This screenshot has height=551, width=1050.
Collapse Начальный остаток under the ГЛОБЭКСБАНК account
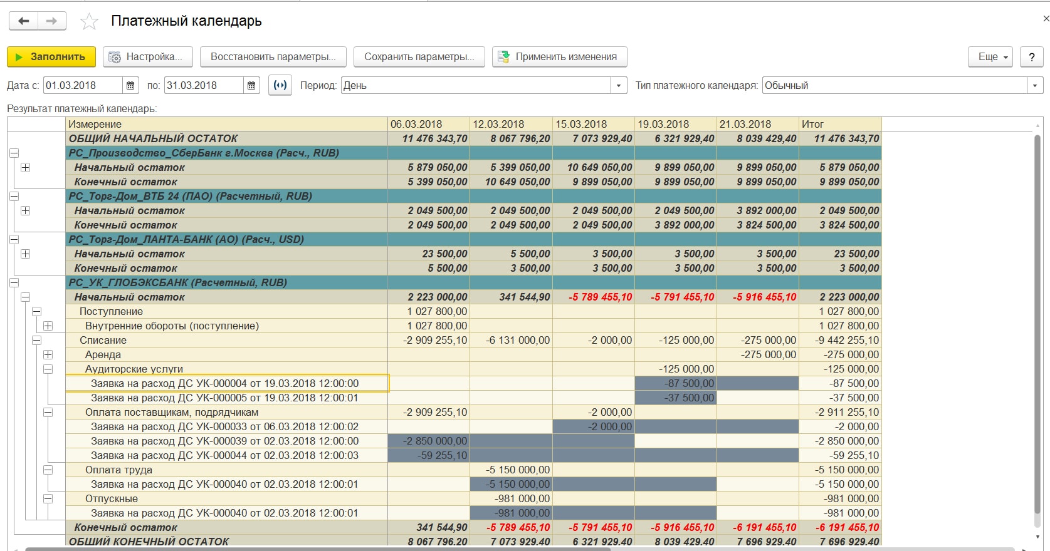coord(25,297)
